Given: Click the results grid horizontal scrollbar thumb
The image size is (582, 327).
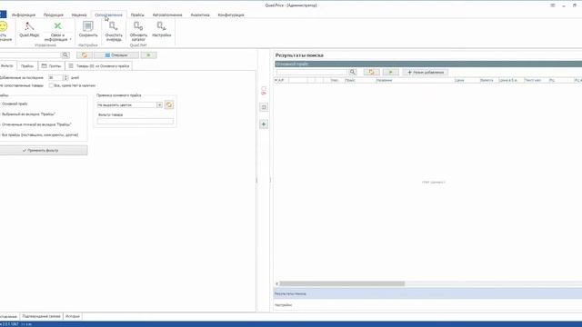Looking at the screenshot, I should (x=342, y=283).
